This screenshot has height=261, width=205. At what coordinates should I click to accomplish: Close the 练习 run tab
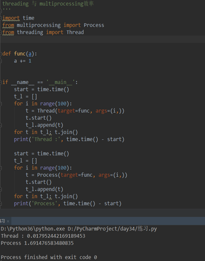pos(8,221)
